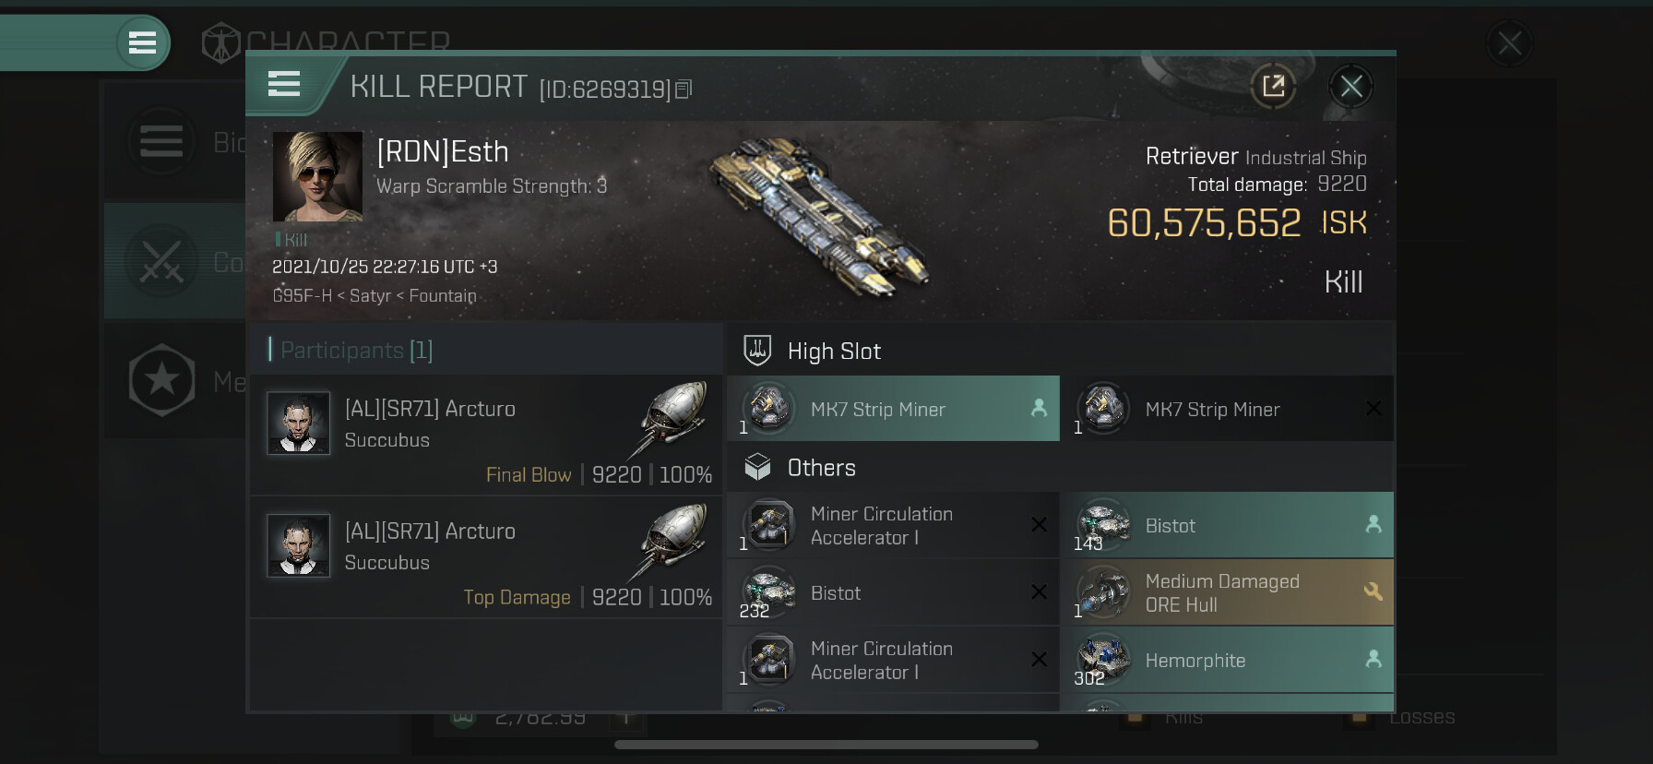Select the 302 Hemorphite item
The width and height of the screenshot is (1653, 764).
(1227, 660)
